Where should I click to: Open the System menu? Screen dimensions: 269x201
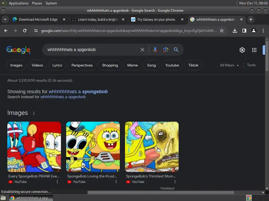click(x=51, y=3)
